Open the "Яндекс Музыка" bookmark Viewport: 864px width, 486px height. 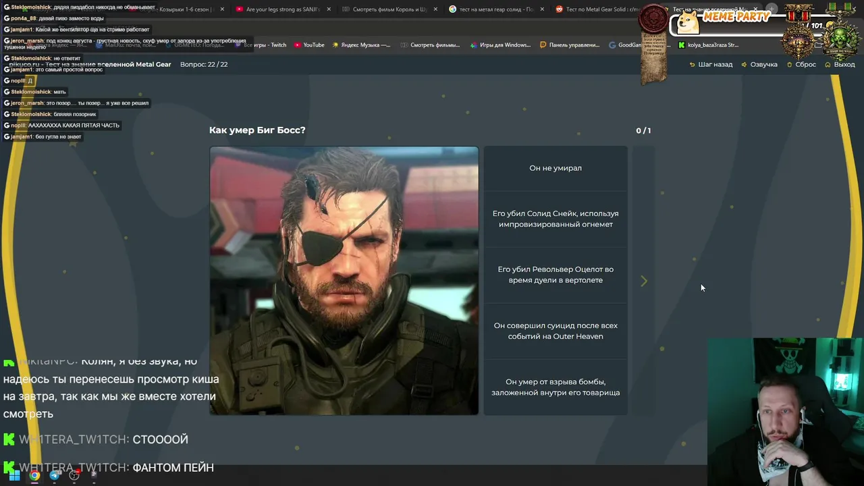(x=360, y=45)
